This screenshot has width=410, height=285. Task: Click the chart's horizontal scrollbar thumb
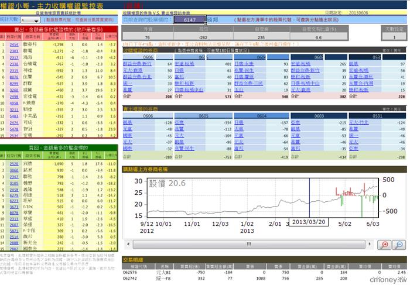pos(249,244)
